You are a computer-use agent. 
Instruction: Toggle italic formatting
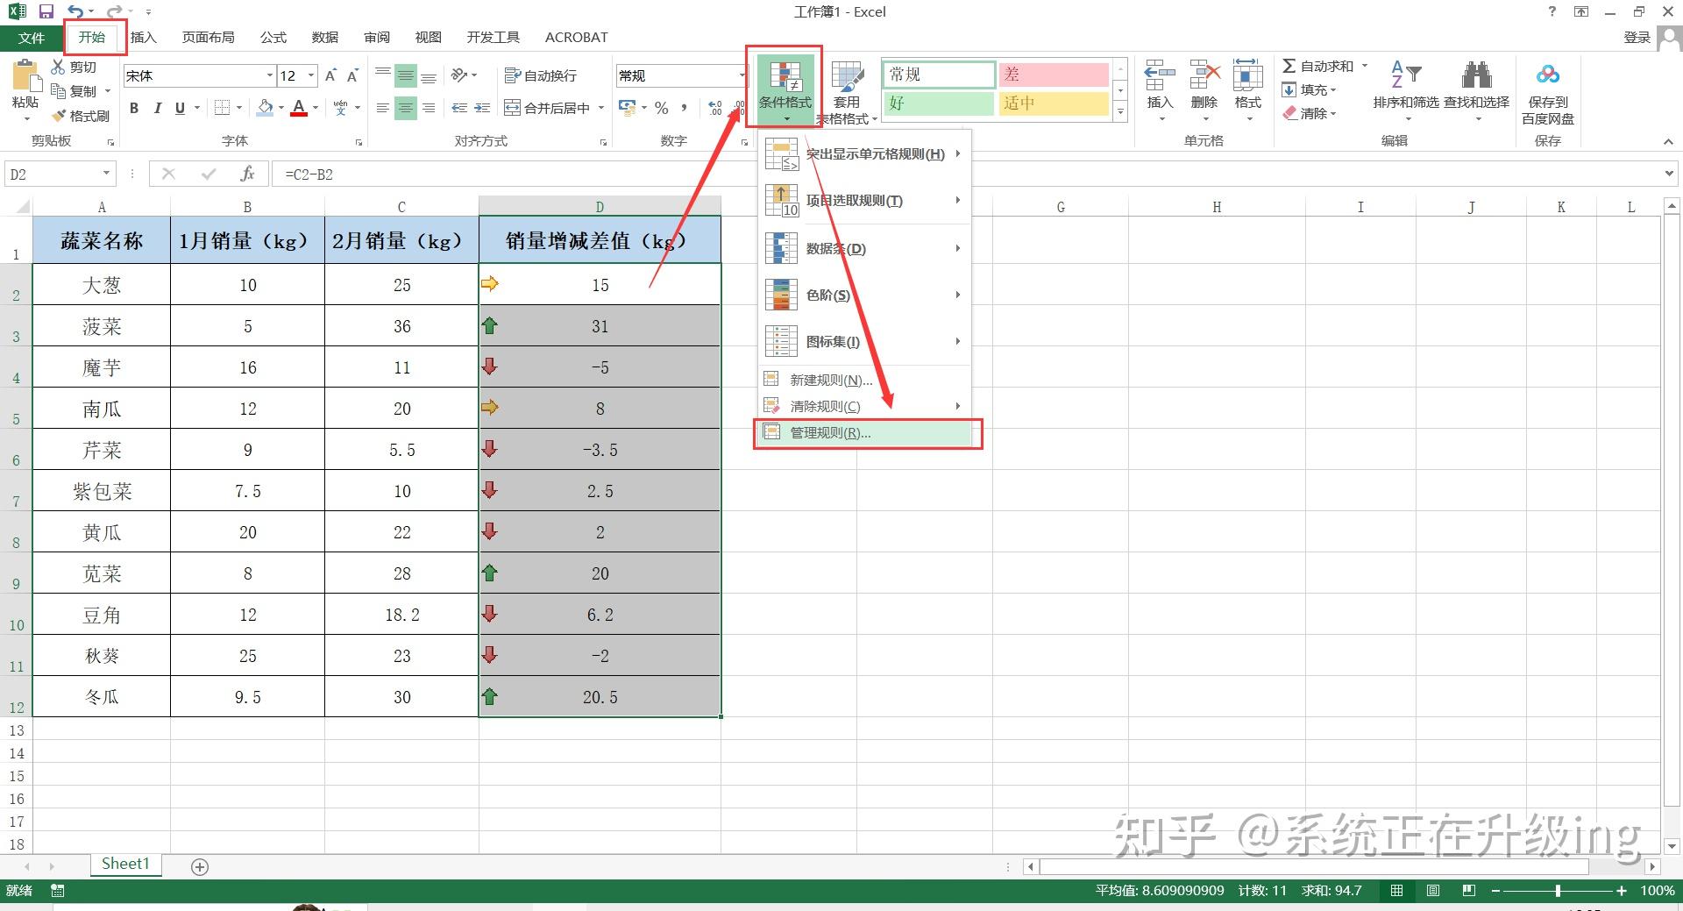point(158,108)
